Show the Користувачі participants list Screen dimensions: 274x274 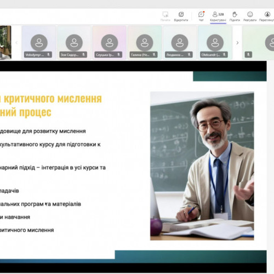point(218,16)
